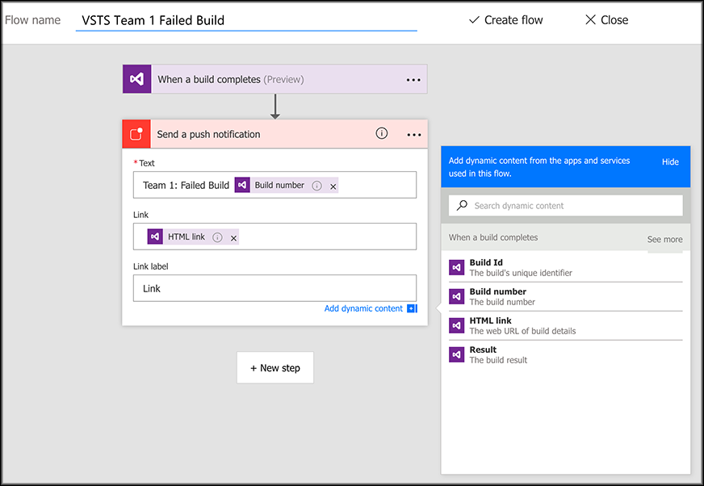Click the red push notification action icon
This screenshot has width=704, height=486.
click(136, 134)
